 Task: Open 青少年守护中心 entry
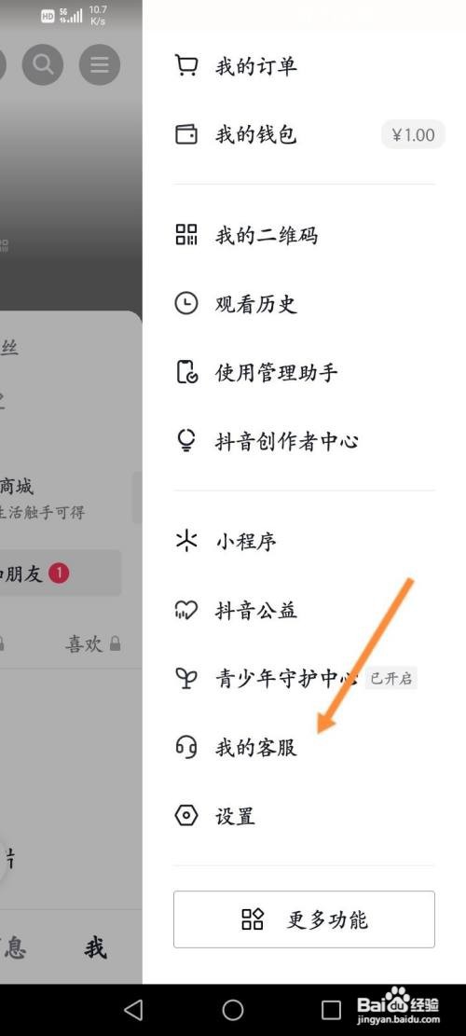tap(304, 679)
